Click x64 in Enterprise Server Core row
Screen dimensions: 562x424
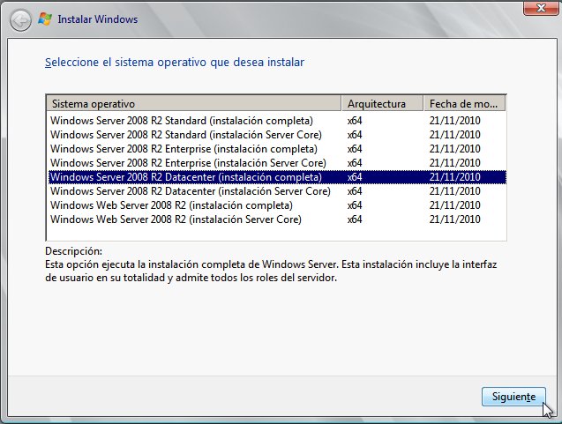coord(355,163)
